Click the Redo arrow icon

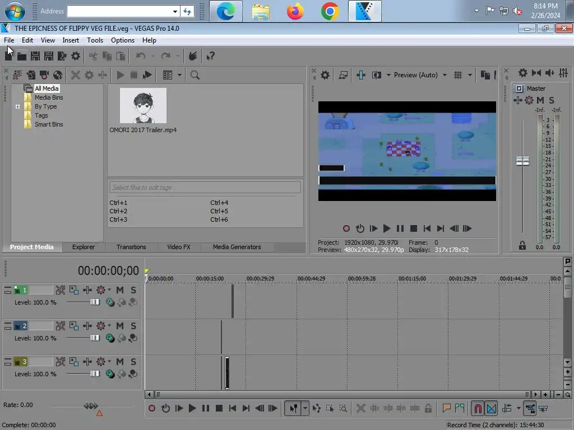[166, 56]
